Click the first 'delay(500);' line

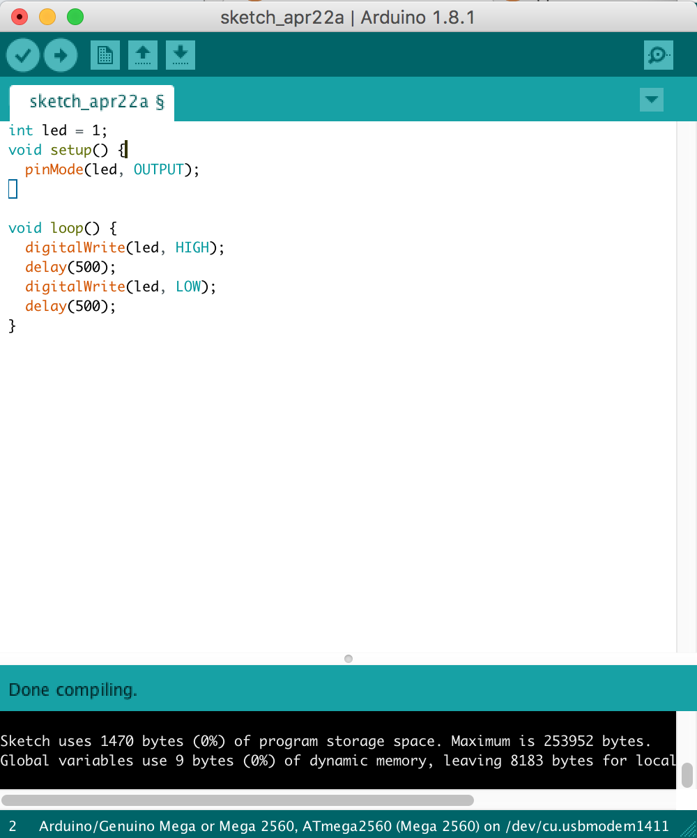click(x=70, y=267)
